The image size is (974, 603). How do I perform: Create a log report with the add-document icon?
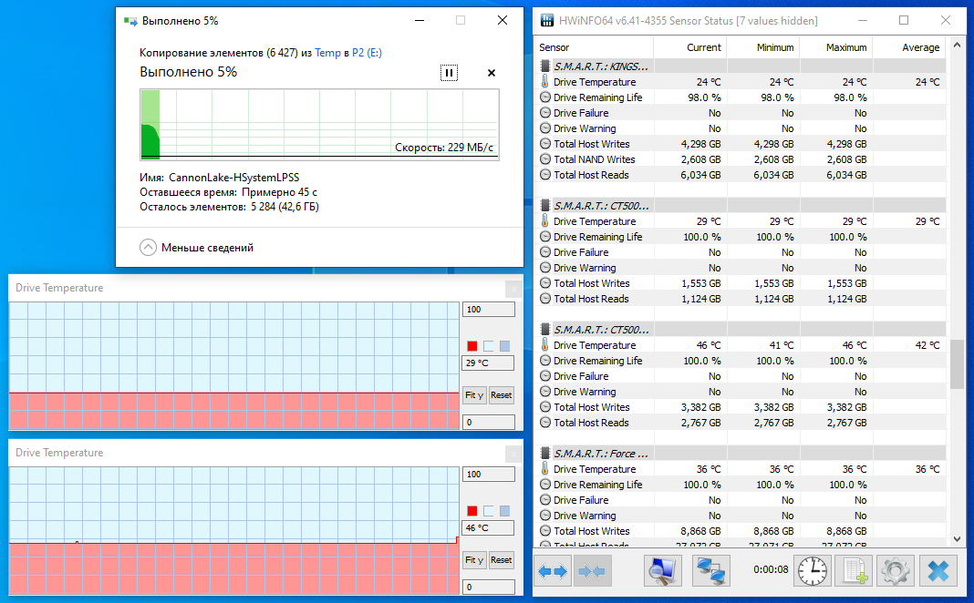(x=854, y=570)
